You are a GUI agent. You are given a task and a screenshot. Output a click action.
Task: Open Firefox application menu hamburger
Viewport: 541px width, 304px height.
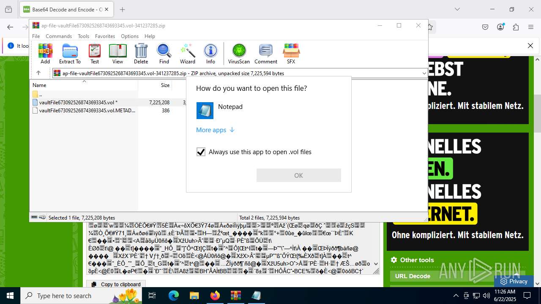coord(531,27)
